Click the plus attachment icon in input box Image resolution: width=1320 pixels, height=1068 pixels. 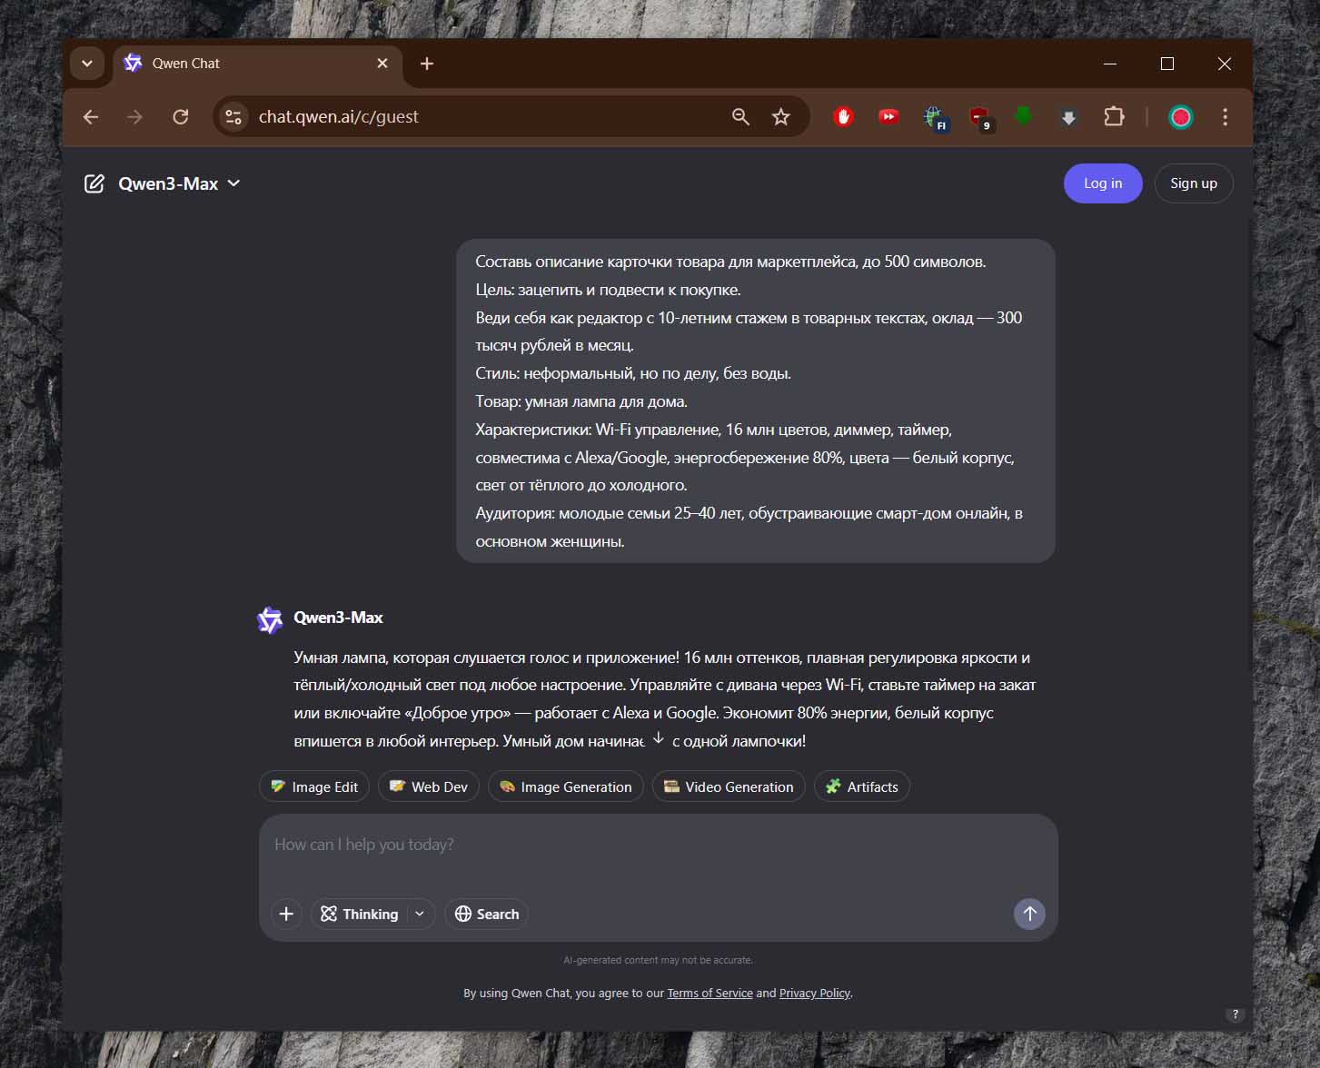coord(286,914)
